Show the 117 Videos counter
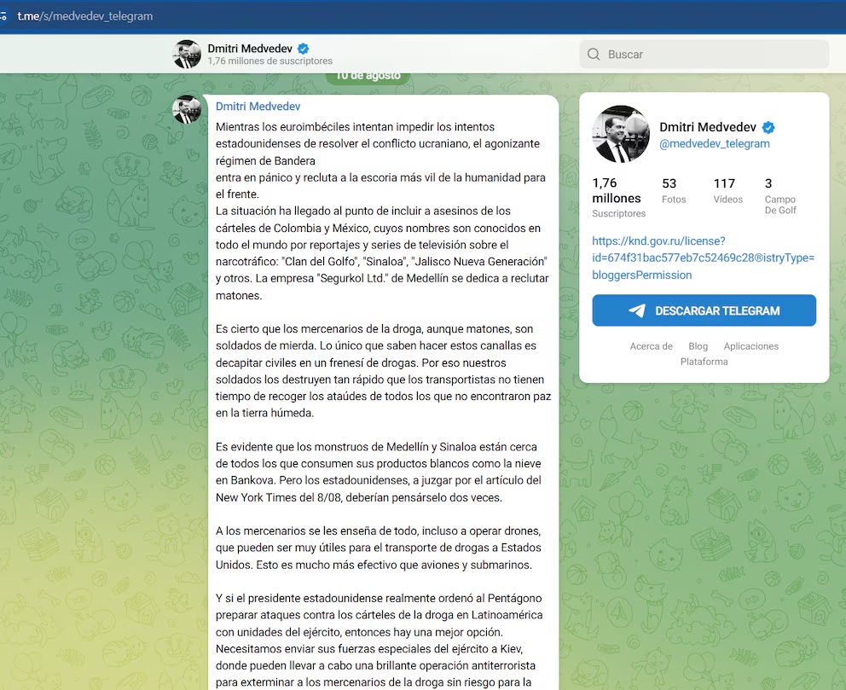The width and height of the screenshot is (846, 690). (x=727, y=191)
